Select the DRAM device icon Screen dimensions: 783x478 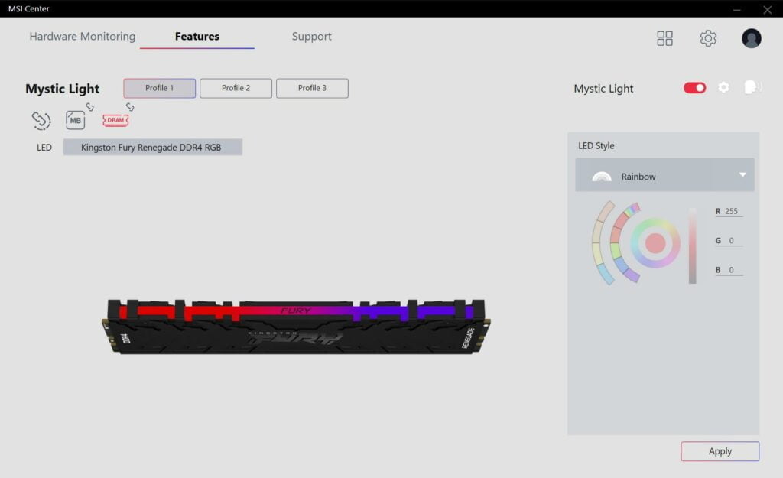115,121
